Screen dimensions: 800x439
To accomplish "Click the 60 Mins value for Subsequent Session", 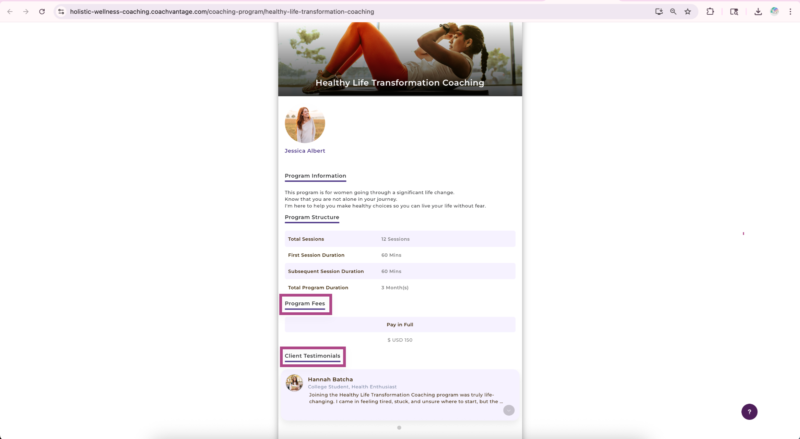I will point(391,271).
